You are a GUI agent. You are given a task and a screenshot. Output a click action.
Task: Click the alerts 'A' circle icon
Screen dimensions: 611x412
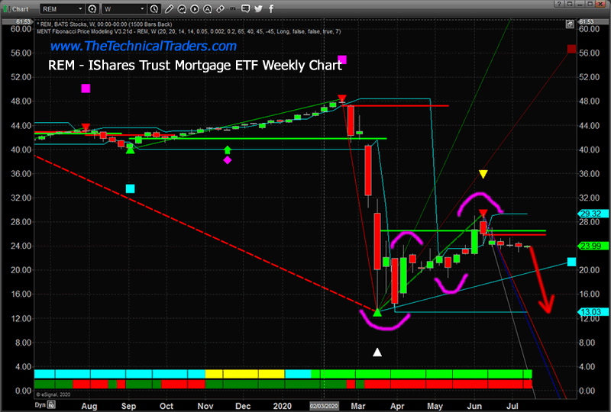[x=207, y=9]
